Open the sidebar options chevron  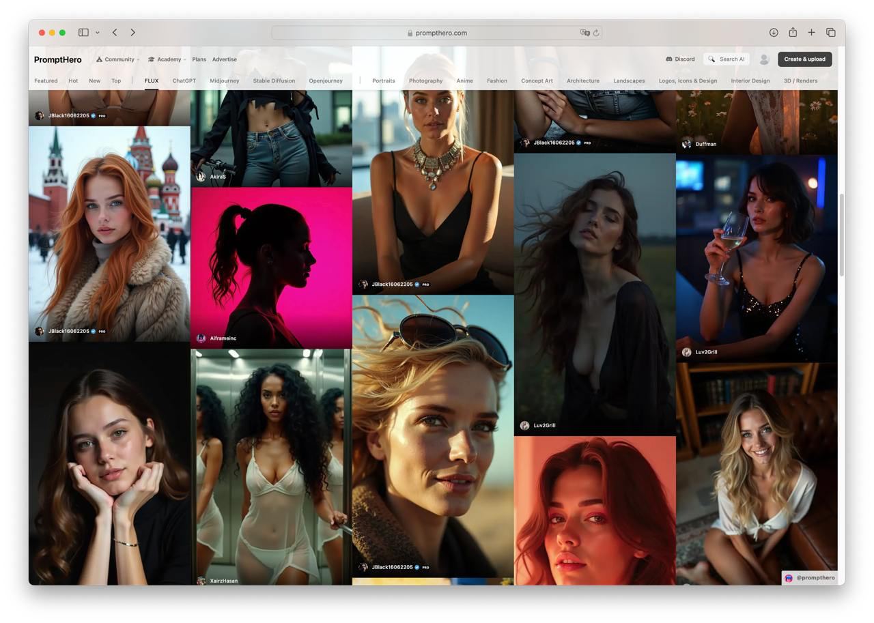(x=98, y=32)
